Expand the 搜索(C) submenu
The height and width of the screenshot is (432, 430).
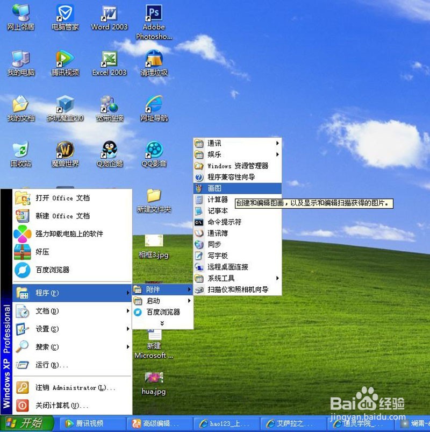(72, 347)
